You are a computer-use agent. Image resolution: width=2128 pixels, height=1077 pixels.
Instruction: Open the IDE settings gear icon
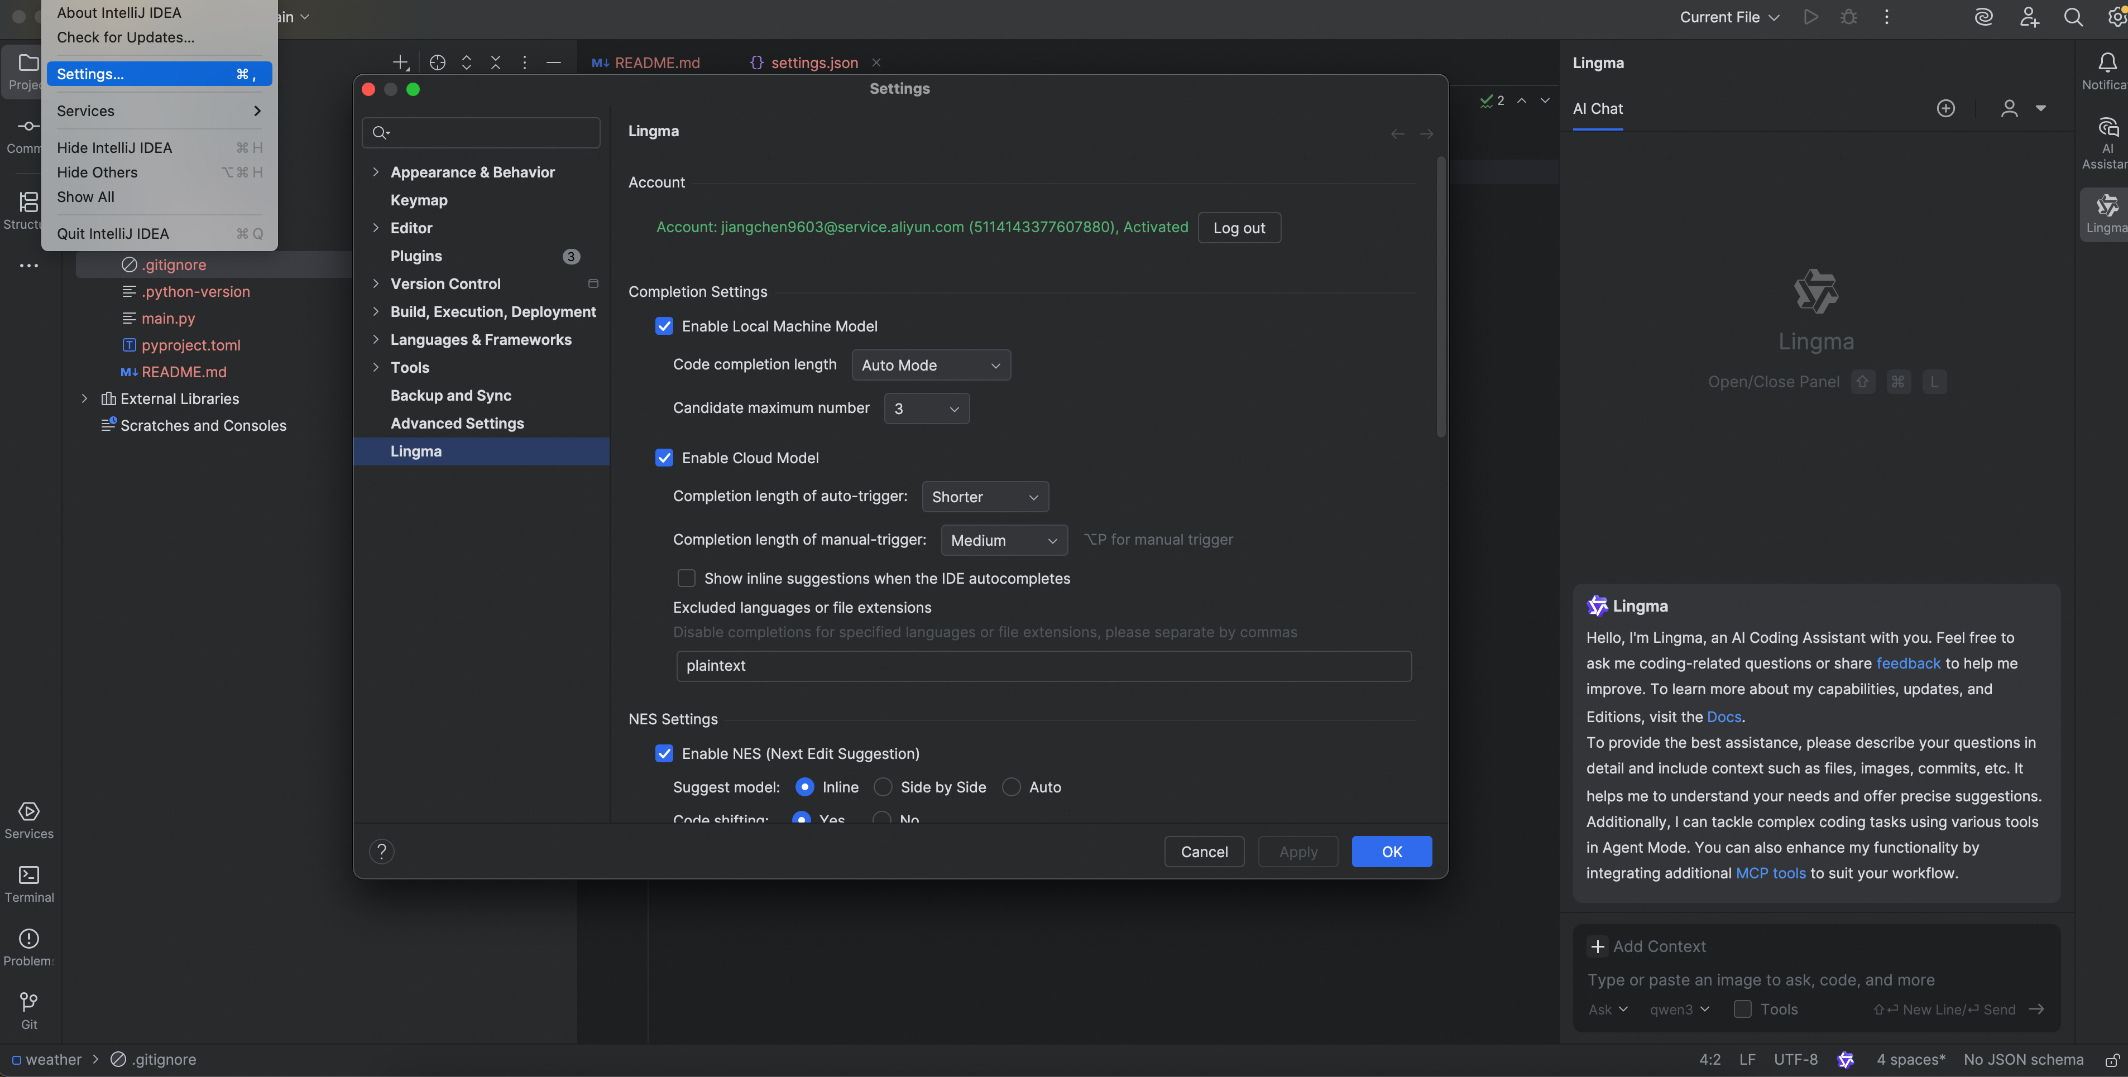click(x=2116, y=17)
